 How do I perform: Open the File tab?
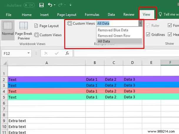point(9,15)
